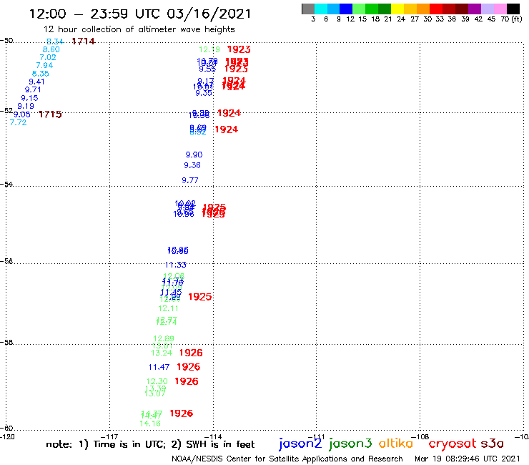
Task: Click the longitude axis label -120
Action: pos(7,436)
